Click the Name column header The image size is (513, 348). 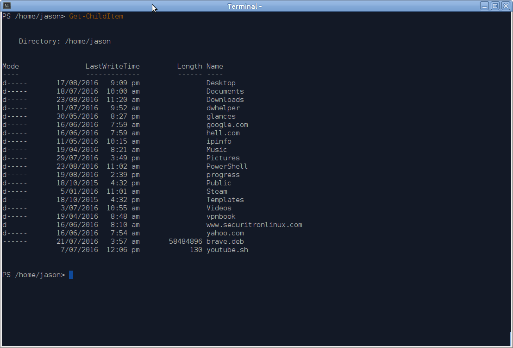click(214, 66)
